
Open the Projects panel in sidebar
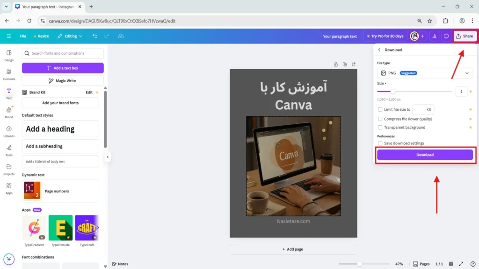click(x=9, y=170)
